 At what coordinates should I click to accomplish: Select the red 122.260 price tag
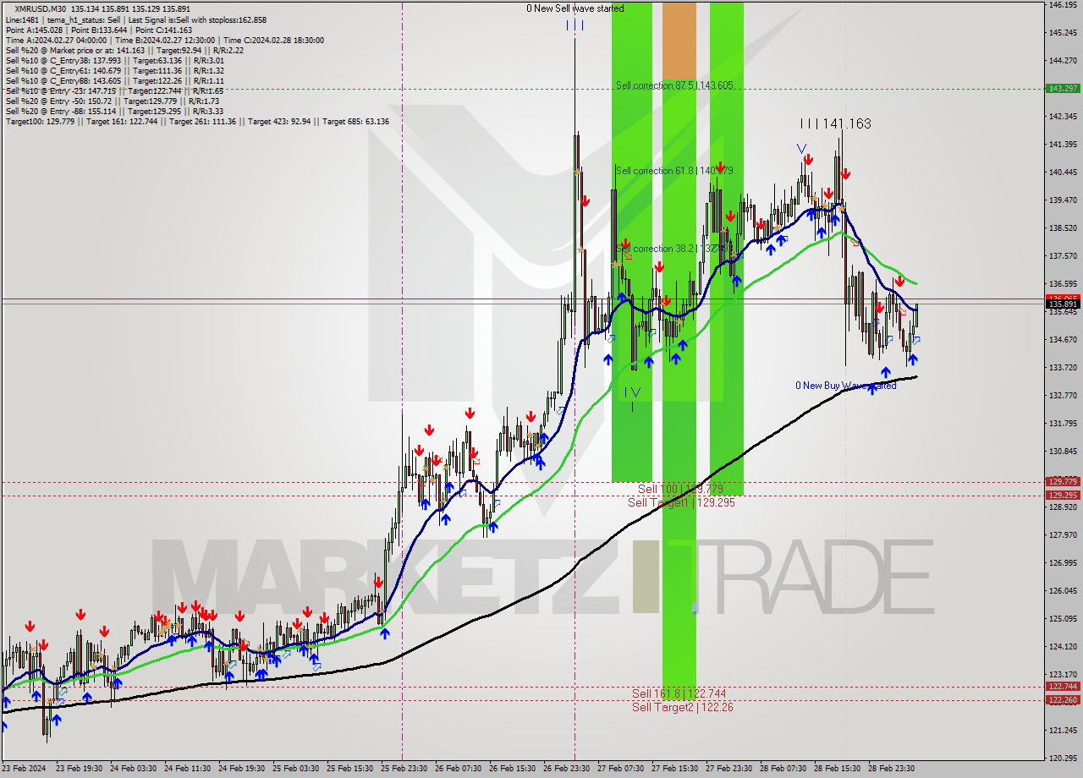[1063, 700]
